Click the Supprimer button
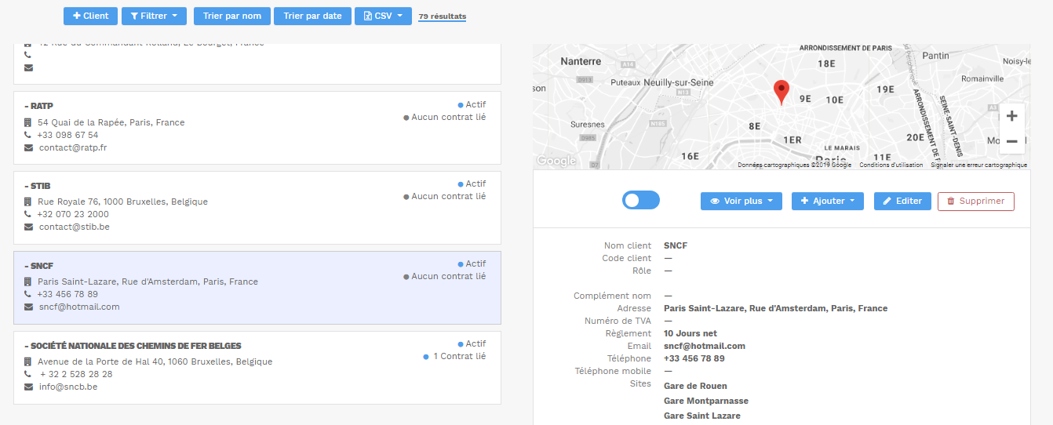The height and width of the screenshot is (425, 1053). point(976,201)
